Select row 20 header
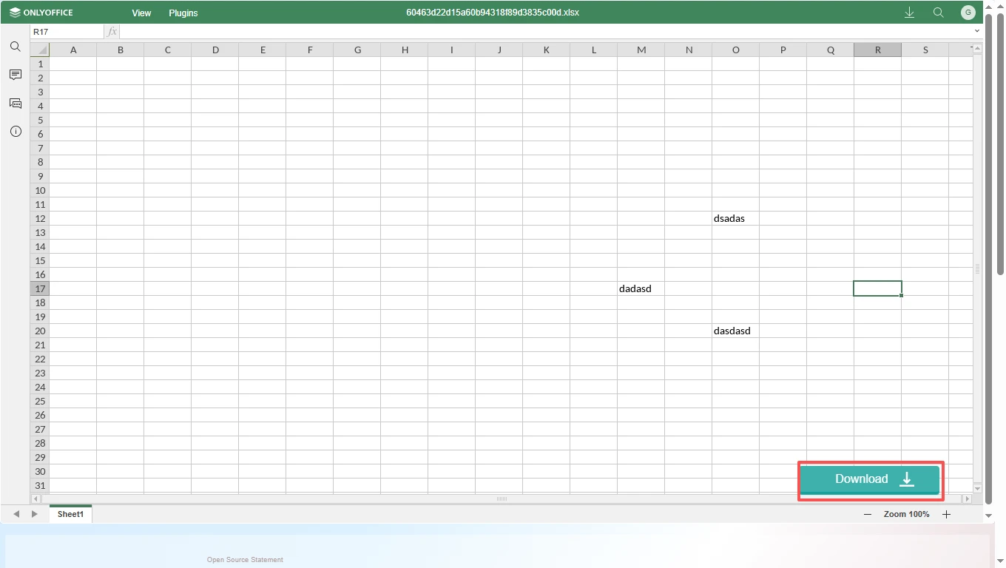The height and width of the screenshot is (568, 1006). click(x=40, y=331)
